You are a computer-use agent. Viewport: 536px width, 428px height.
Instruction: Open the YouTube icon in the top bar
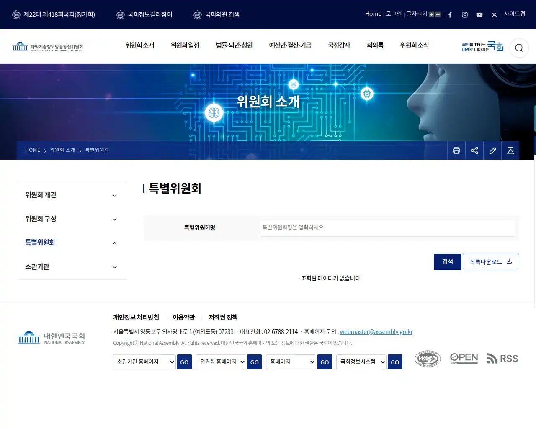click(x=479, y=15)
